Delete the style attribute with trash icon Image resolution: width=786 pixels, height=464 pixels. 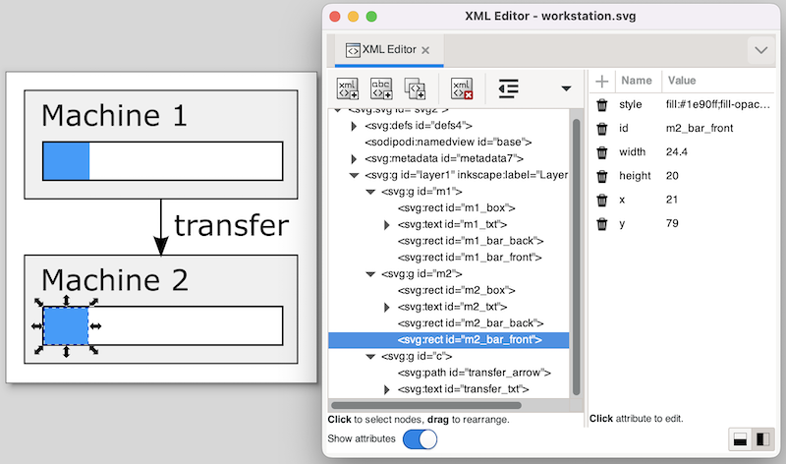pos(602,103)
